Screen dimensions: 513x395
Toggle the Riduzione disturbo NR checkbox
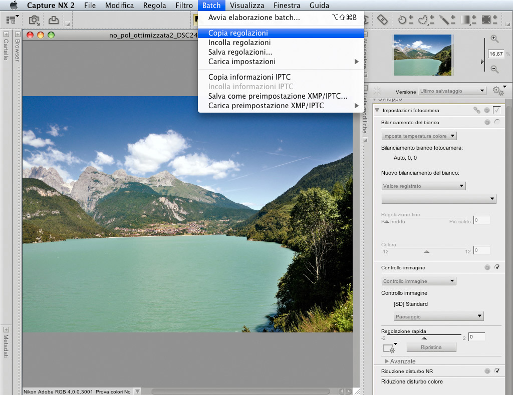pyautogui.click(x=497, y=370)
